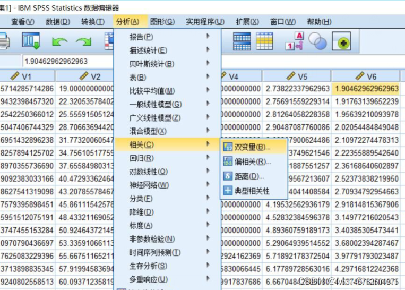Select the 相关(C) menu entry

tap(167, 144)
